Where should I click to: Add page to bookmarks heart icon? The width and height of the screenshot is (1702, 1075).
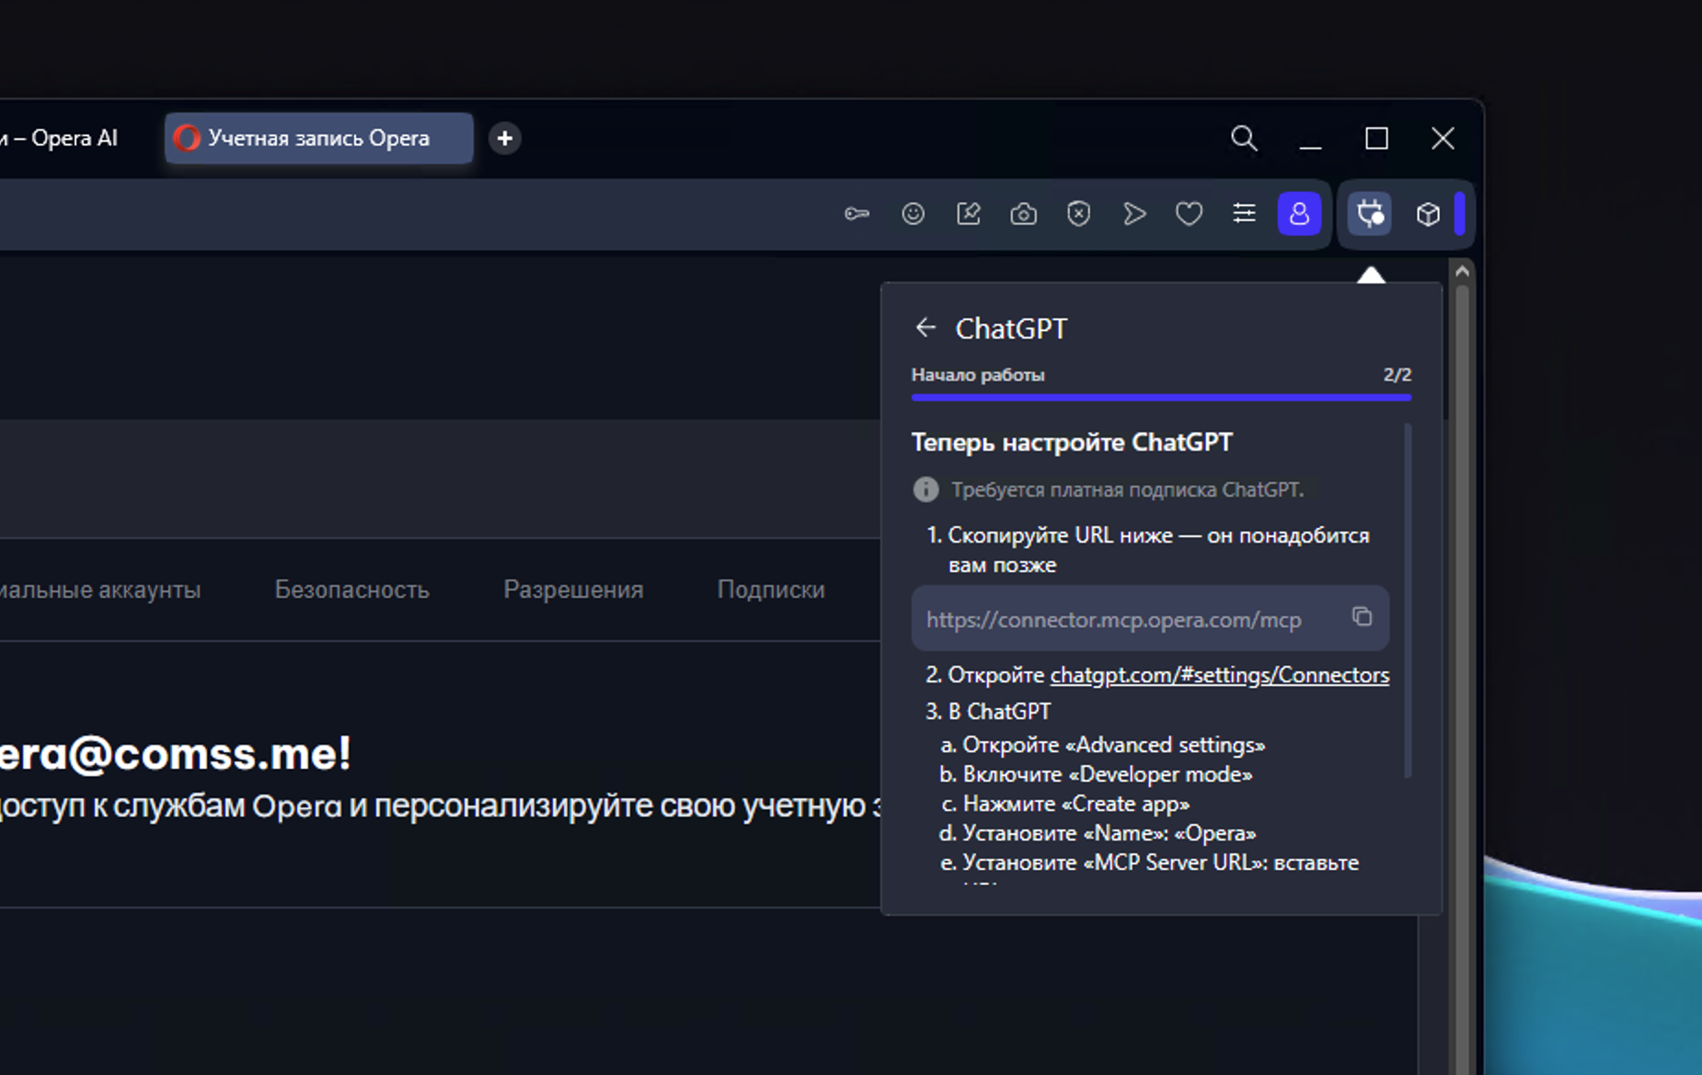click(1189, 214)
